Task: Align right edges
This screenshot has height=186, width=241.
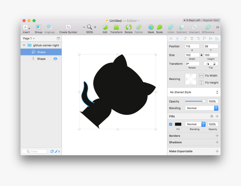Action: click(198, 39)
